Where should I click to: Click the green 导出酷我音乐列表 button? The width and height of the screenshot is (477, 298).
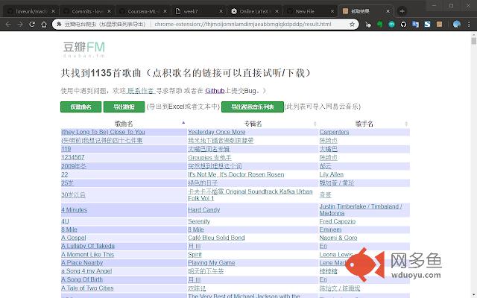253,107
